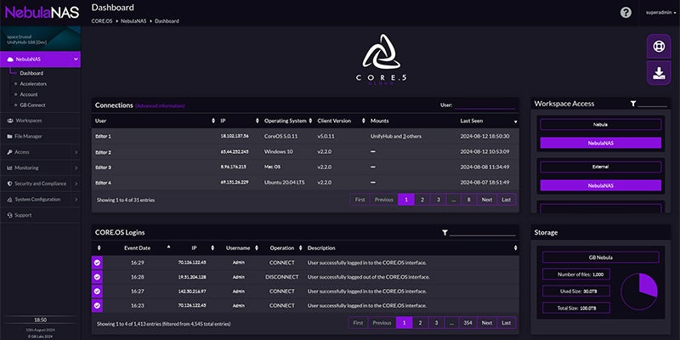This screenshot has height=340, width=680.
Task: Click the Workspace Access filter field
Action: (652, 104)
